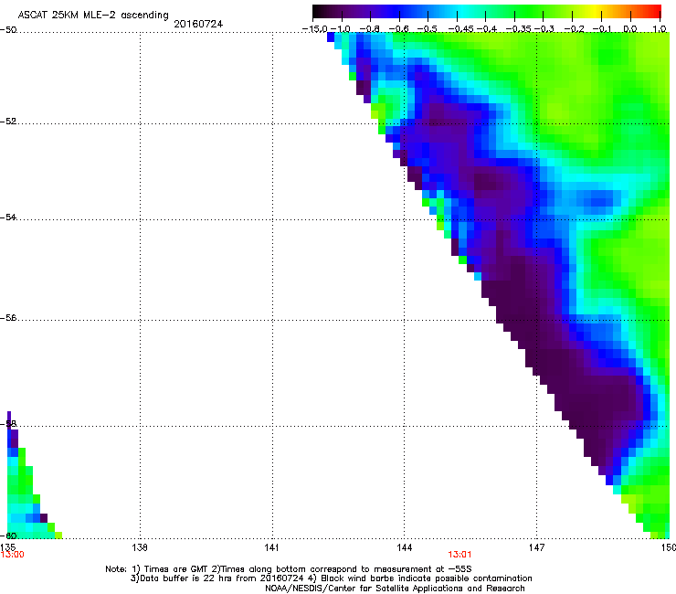Click the "-15.0" color scale label
The height and width of the screenshot is (594, 676).
[x=315, y=29]
